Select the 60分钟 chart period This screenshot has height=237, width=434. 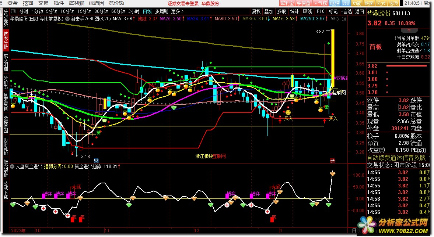[x=118, y=11]
